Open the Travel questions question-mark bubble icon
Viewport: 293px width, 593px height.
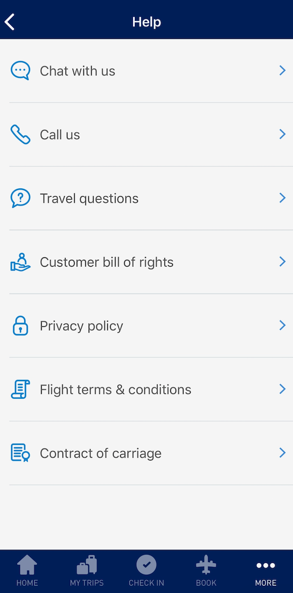(20, 198)
